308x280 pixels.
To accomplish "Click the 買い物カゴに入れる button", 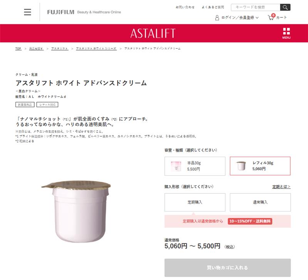I will click(x=228, y=268).
